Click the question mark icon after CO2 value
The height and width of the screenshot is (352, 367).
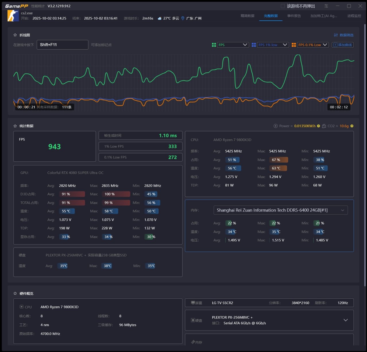(352, 126)
